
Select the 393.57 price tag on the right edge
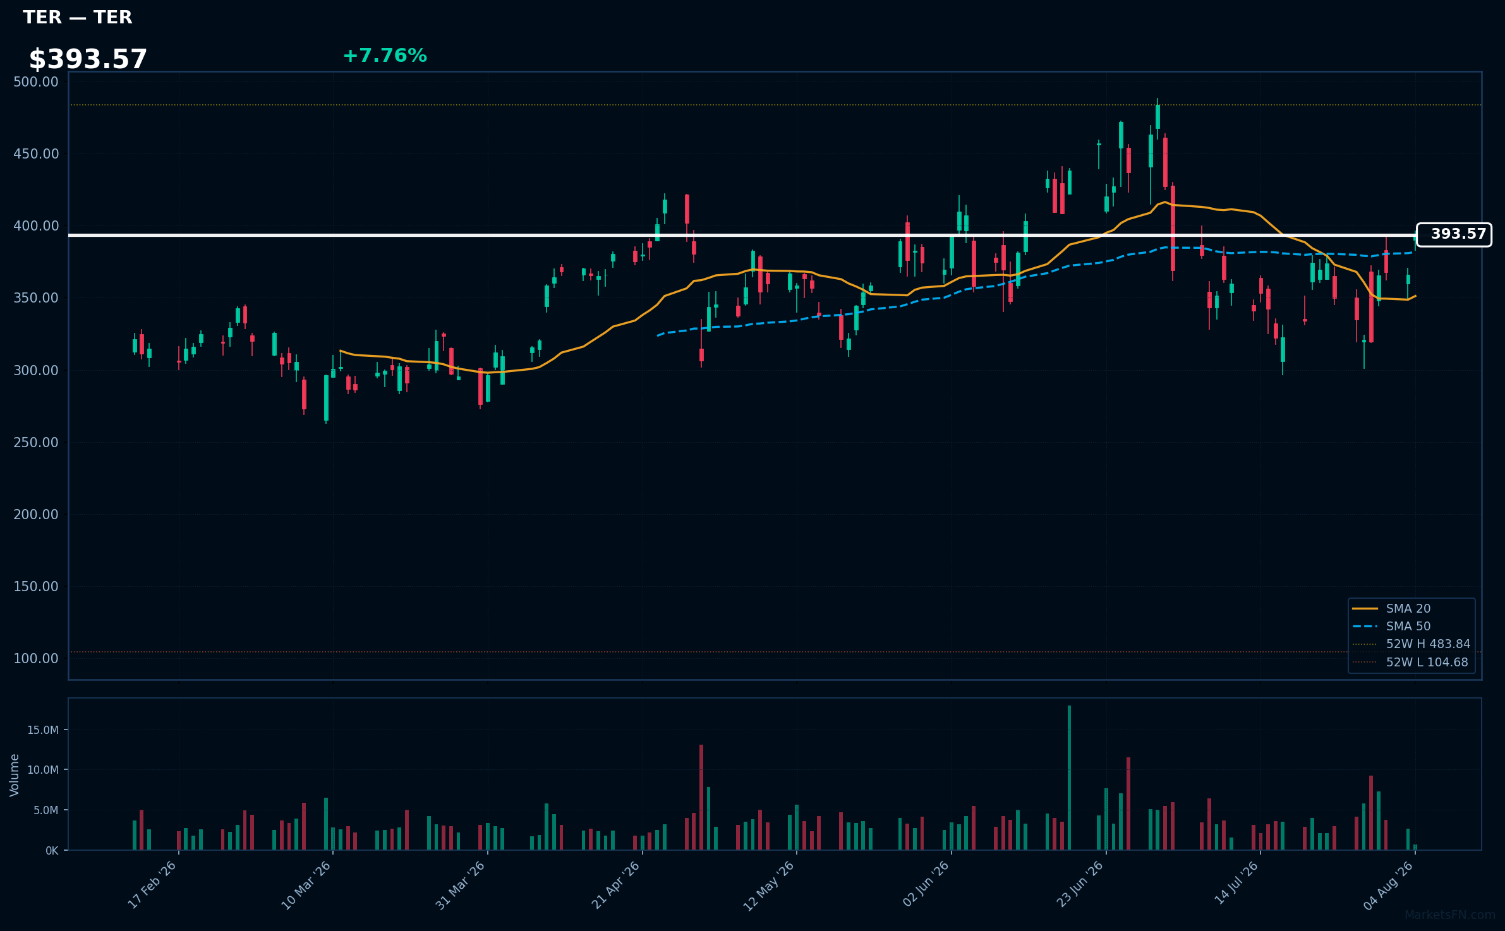(1454, 234)
